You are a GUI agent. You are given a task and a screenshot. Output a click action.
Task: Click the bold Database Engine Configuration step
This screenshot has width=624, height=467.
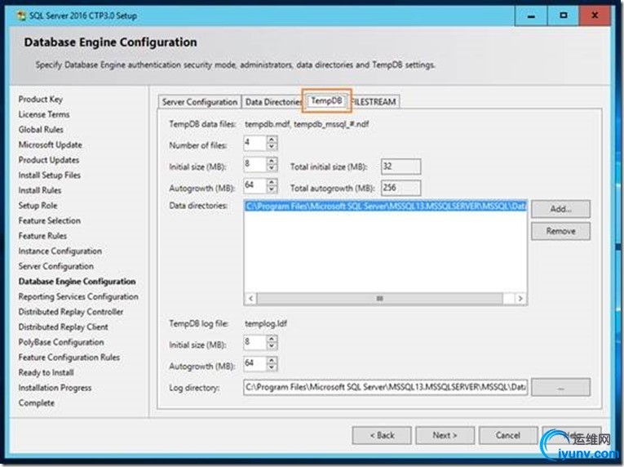(x=77, y=282)
